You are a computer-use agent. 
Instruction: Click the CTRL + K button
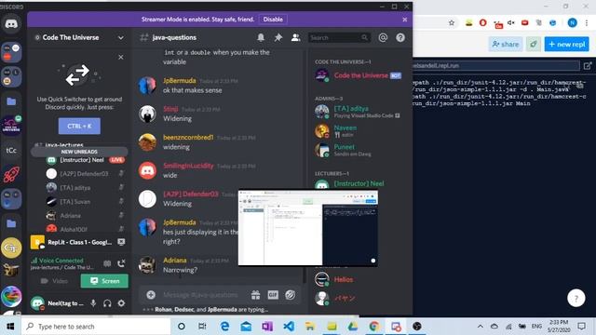[79, 126]
